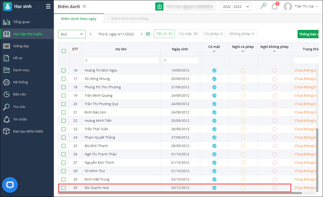Click the Họ tên filter input field
Viewport: 323px width, 197px height.
pyautogui.click(x=121, y=61)
